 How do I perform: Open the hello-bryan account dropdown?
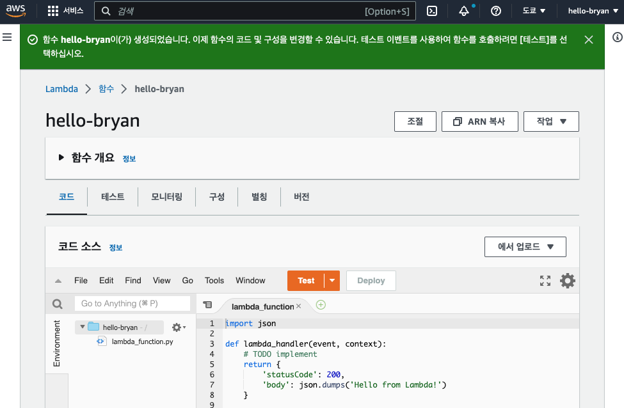(593, 11)
